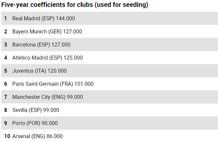Click the Bayern Munich (GER) entry
218x142 pixels.
click(47, 31)
